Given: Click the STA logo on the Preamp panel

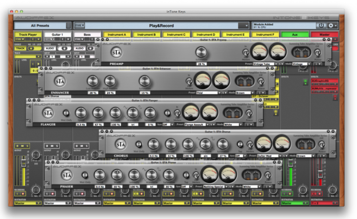Looking at the screenshot, I should click(116, 52).
